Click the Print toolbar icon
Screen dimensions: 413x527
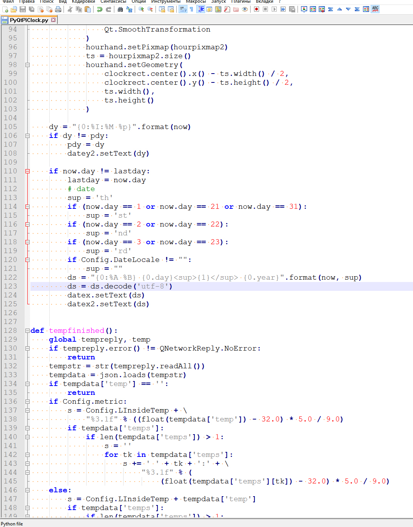click(58, 9)
